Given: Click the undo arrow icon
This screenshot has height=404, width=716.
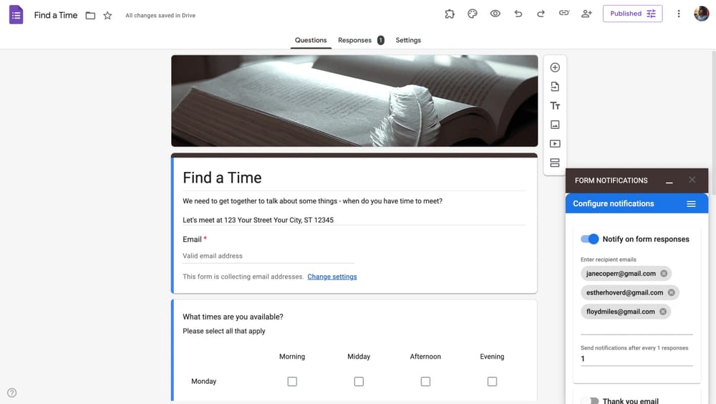Looking at the screenshot, I should pos(518,14).
